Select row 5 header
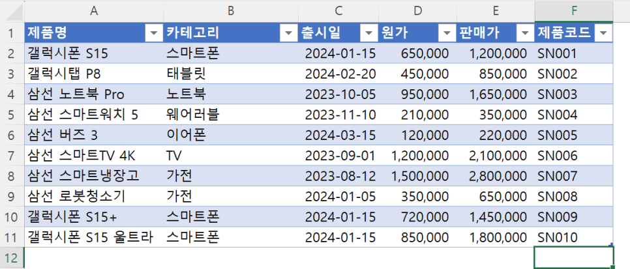This screenshot has height=269, width=630. click(12, 115)
